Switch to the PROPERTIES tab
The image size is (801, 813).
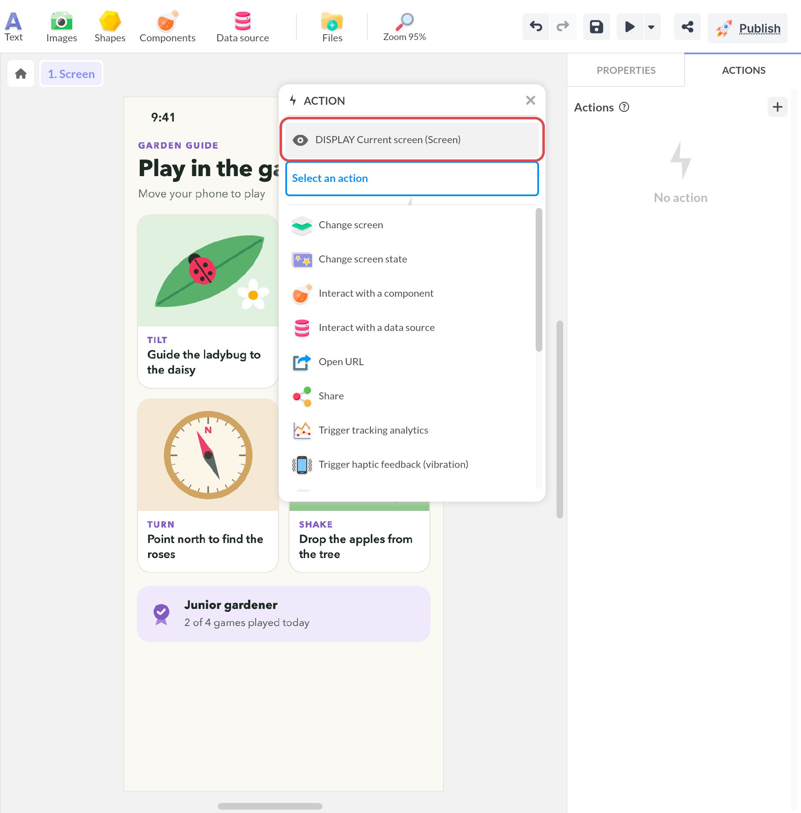click(x=625, y=70)
